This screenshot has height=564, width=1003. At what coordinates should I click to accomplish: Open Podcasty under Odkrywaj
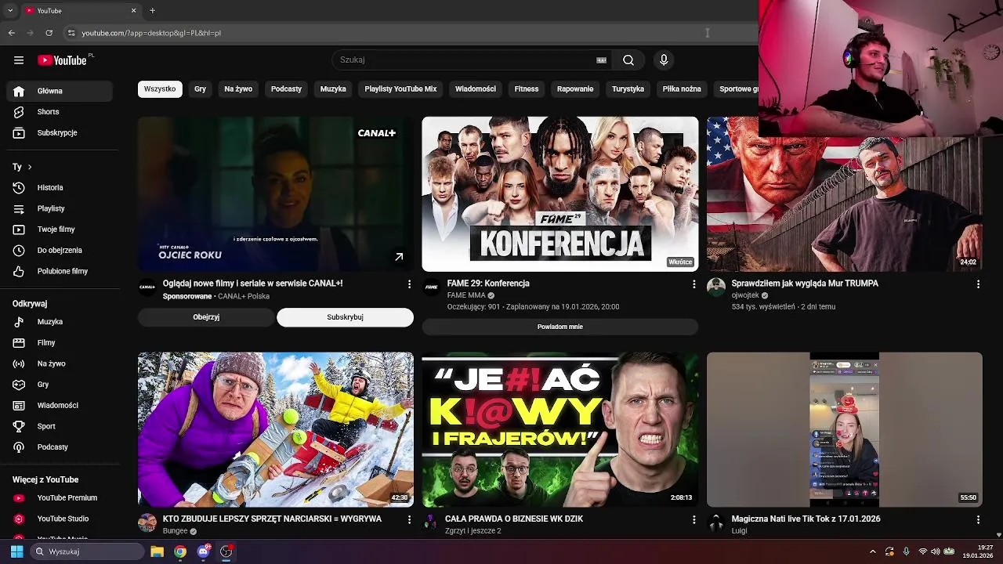60,447
